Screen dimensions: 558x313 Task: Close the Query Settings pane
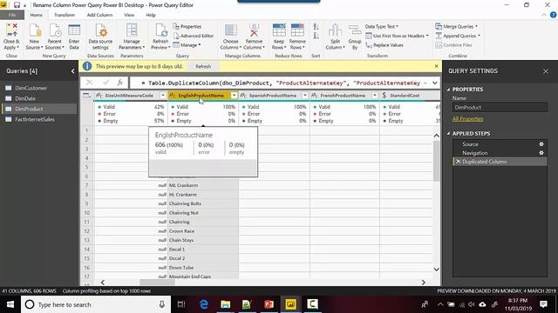[546, 71]
